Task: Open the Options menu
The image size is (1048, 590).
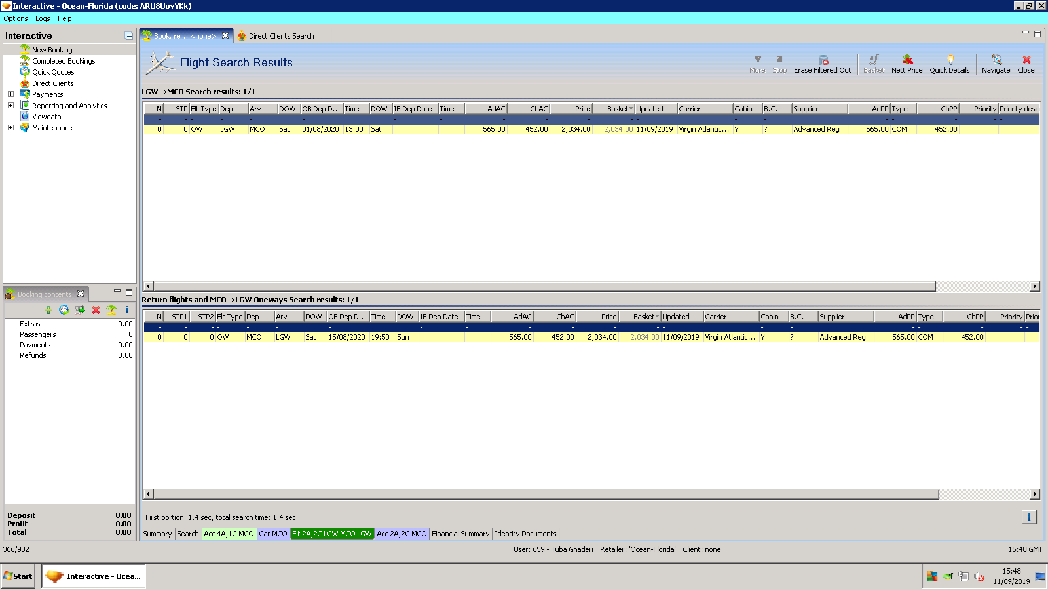Action: [x=16, y=18]
